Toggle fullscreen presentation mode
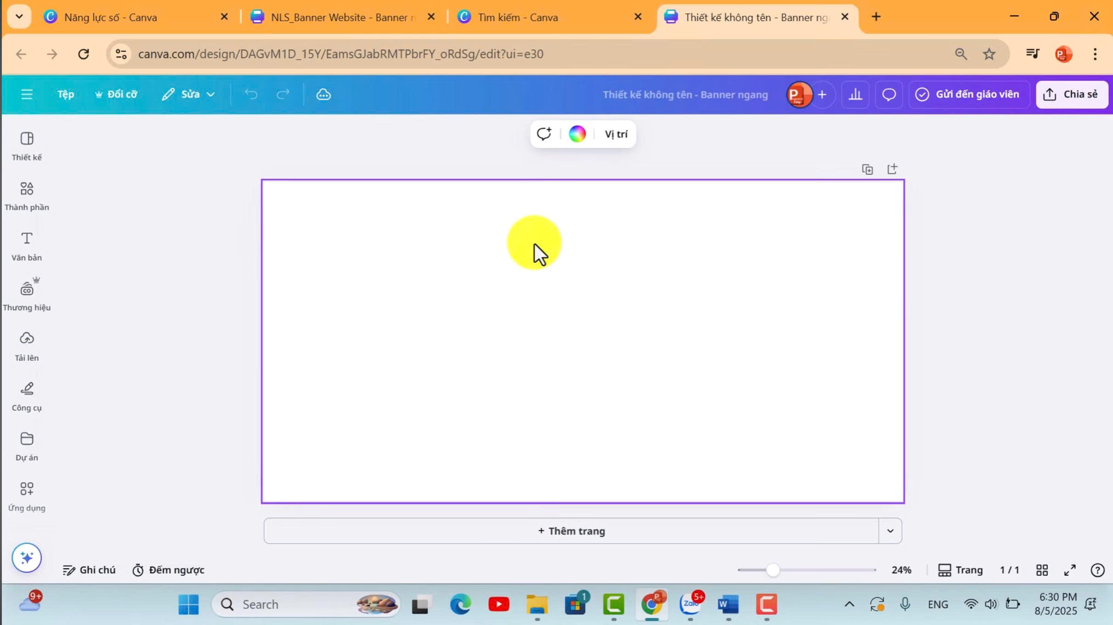 [1070, 570]
